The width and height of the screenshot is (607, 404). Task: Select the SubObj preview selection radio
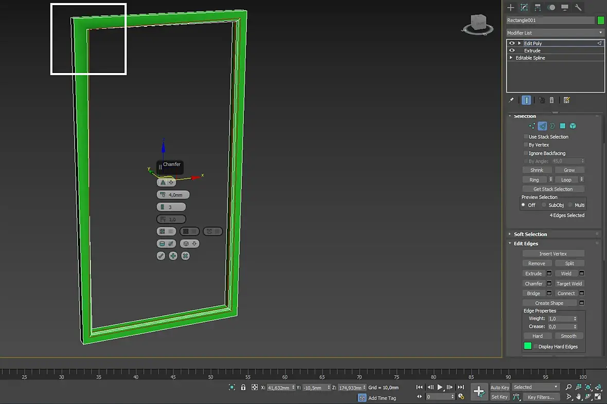544,205
